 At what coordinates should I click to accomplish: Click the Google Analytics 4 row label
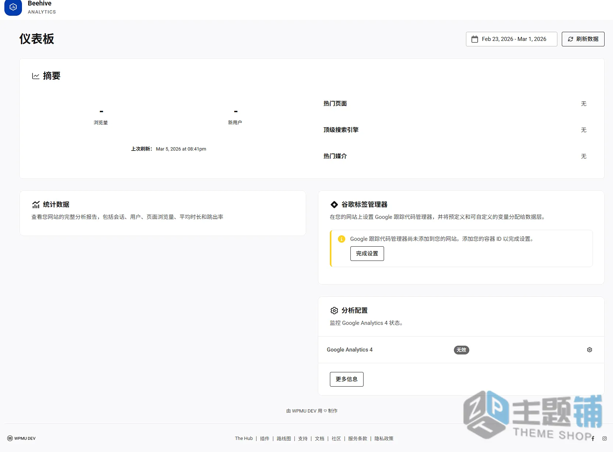click(x=350, y=350)
